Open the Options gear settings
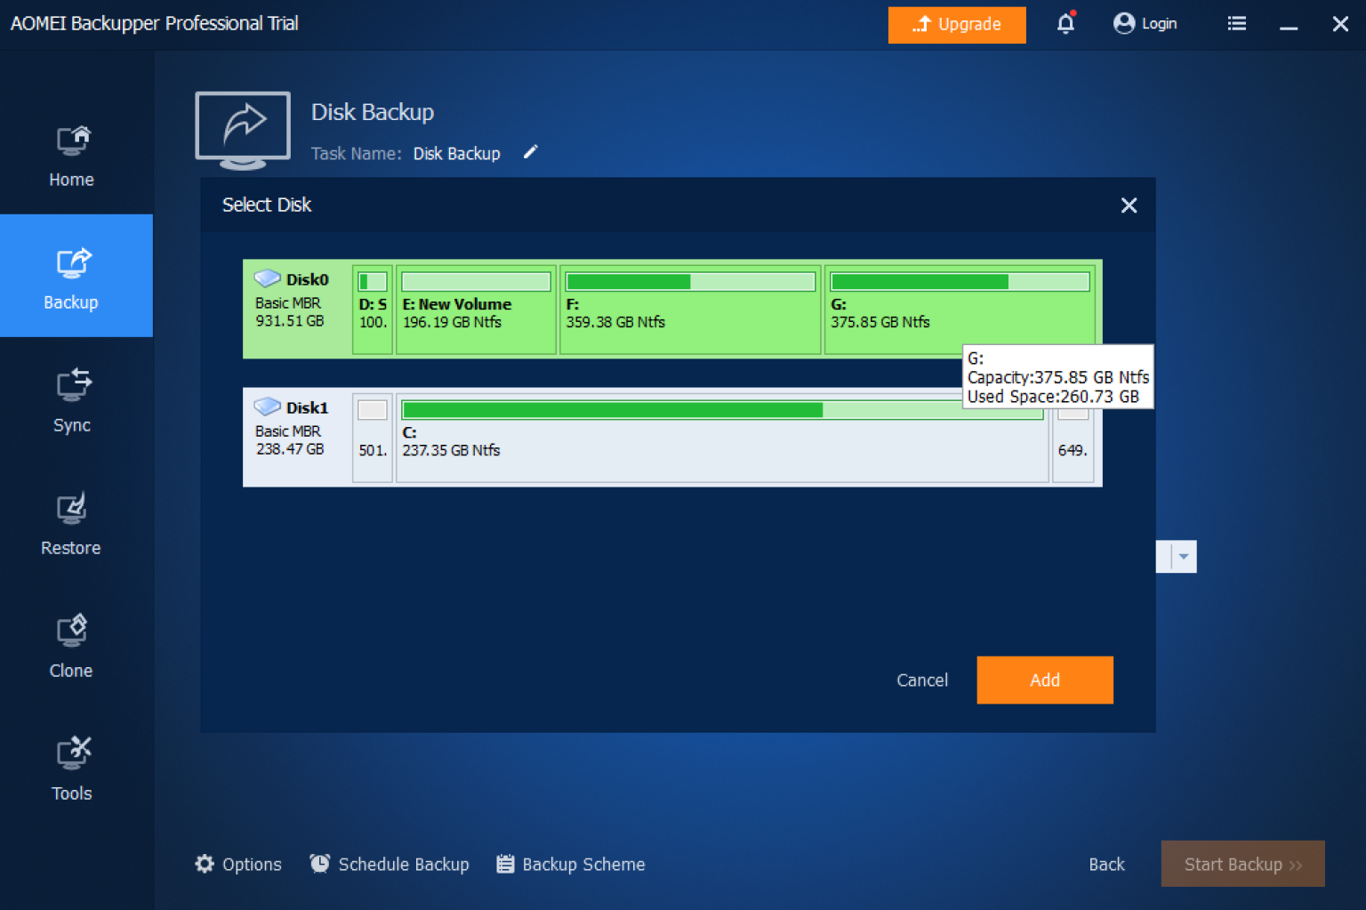This screenshot has height=910, width=1366. 238,864
